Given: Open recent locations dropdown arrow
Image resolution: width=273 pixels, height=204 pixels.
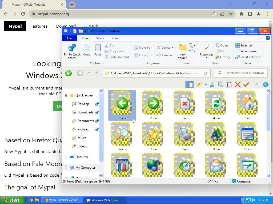Looking at the screenshot, I should [x=89, y=73].
